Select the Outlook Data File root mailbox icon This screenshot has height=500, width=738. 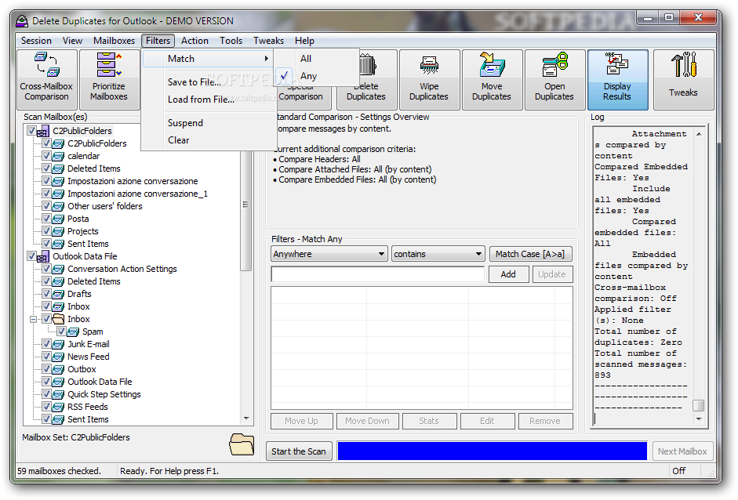(43, 256)
